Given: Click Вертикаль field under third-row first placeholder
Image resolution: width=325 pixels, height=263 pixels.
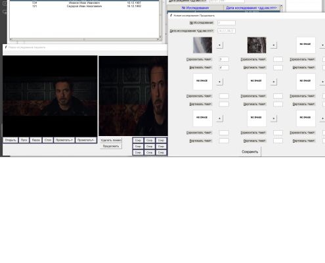Looking at the screenshot, I should [x=224, y=141].
